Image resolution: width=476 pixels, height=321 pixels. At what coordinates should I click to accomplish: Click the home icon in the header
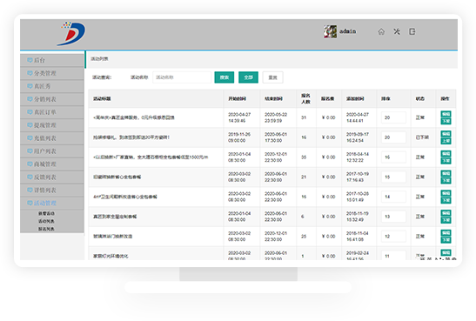pos(381,31)
